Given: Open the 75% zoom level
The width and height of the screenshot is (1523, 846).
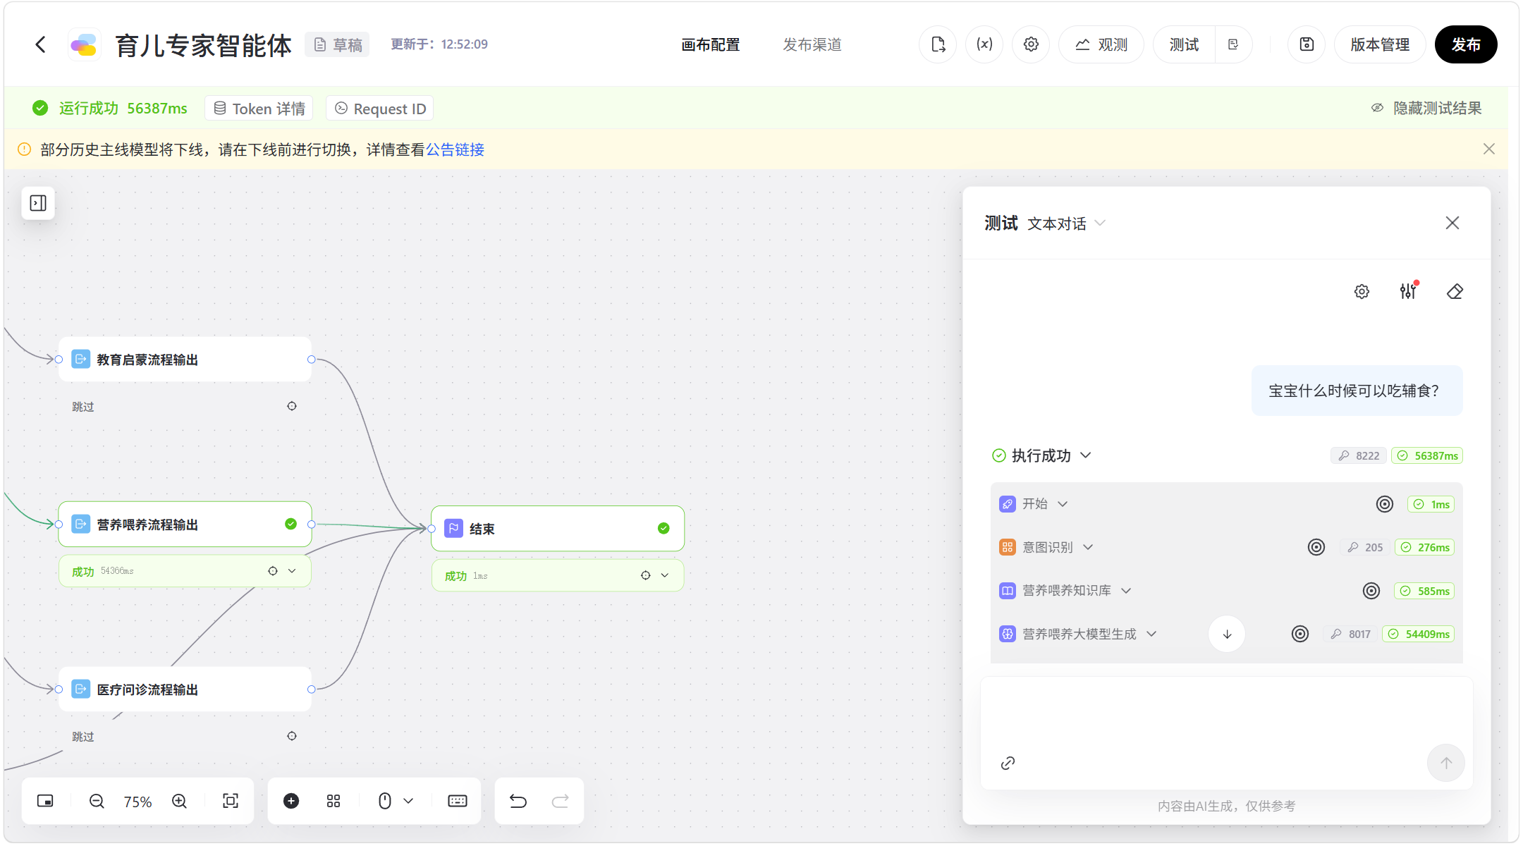Looking at the screenshot, I should click(x=137, y=802).
